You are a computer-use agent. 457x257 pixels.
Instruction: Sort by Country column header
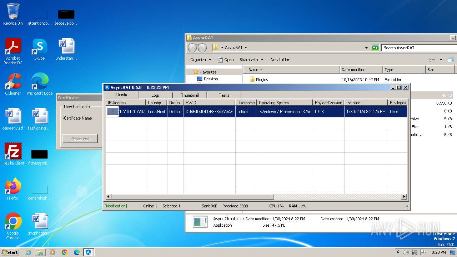coord(156,102)
